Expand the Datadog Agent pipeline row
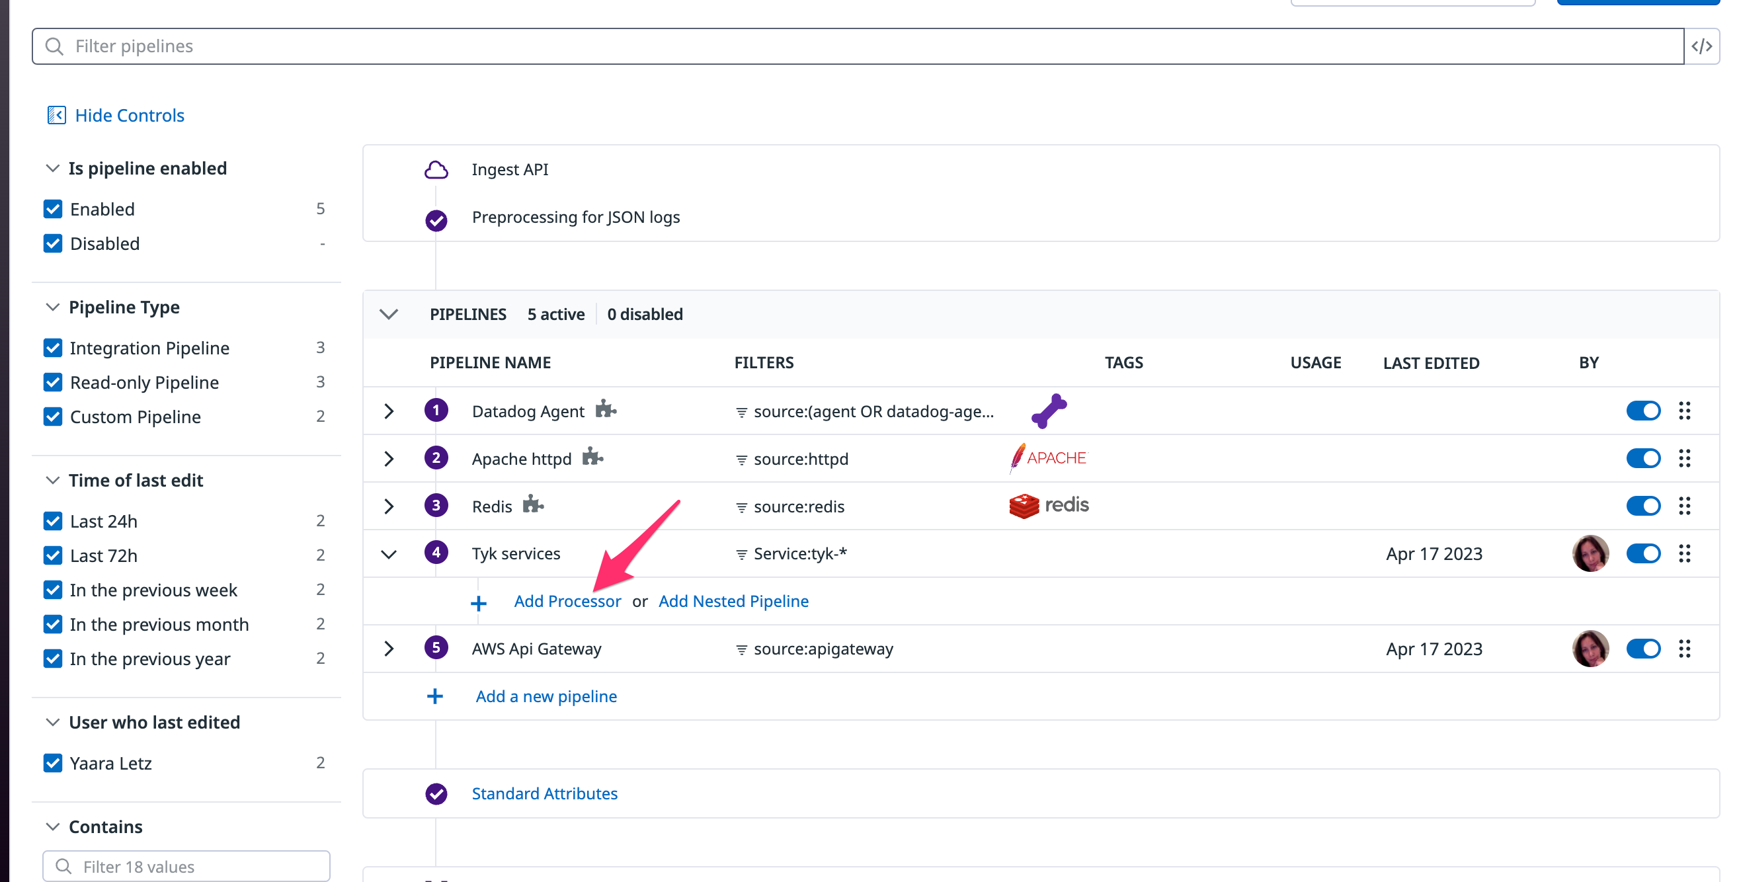 (389, 411)
